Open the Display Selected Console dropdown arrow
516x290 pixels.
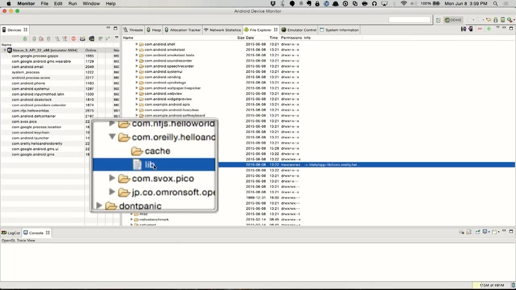489,232
